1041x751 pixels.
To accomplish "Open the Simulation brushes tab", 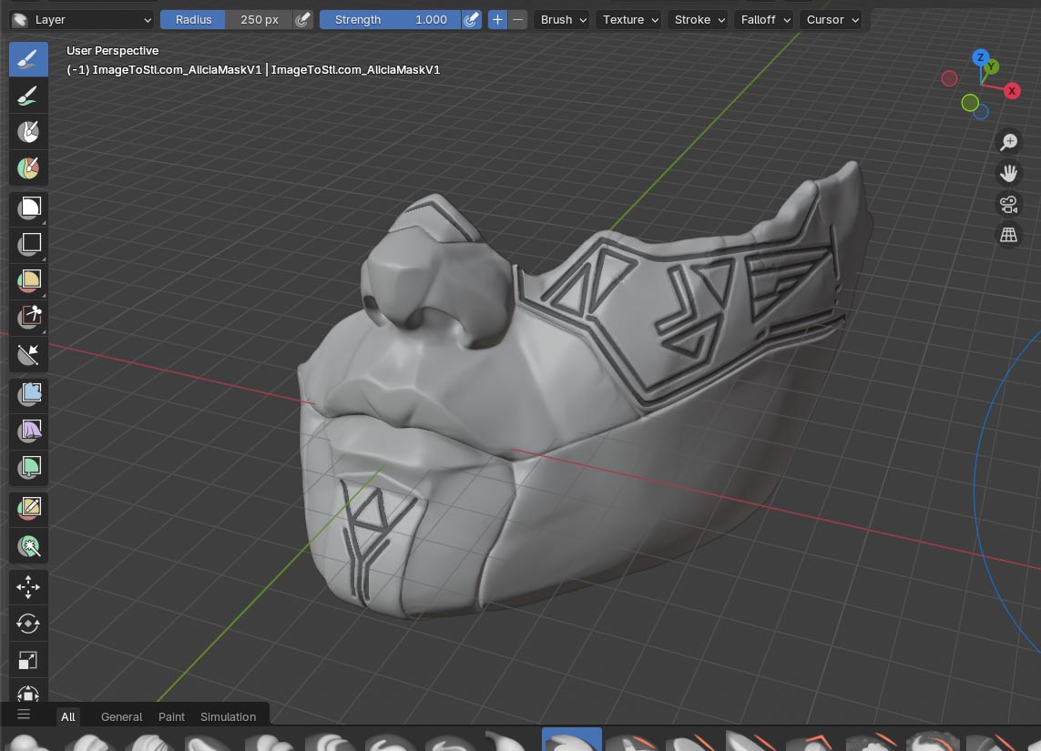I will (x=228, y=716).
